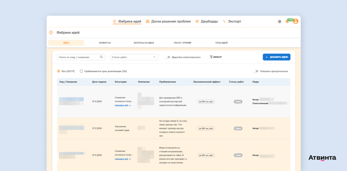Expand Показать всё in the third row
Screen dimensions: 347x171
(123, 159)
